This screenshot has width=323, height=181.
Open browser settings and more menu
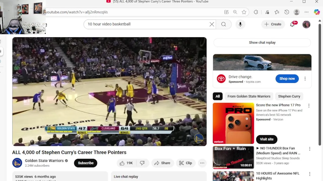tap(306, 12)
